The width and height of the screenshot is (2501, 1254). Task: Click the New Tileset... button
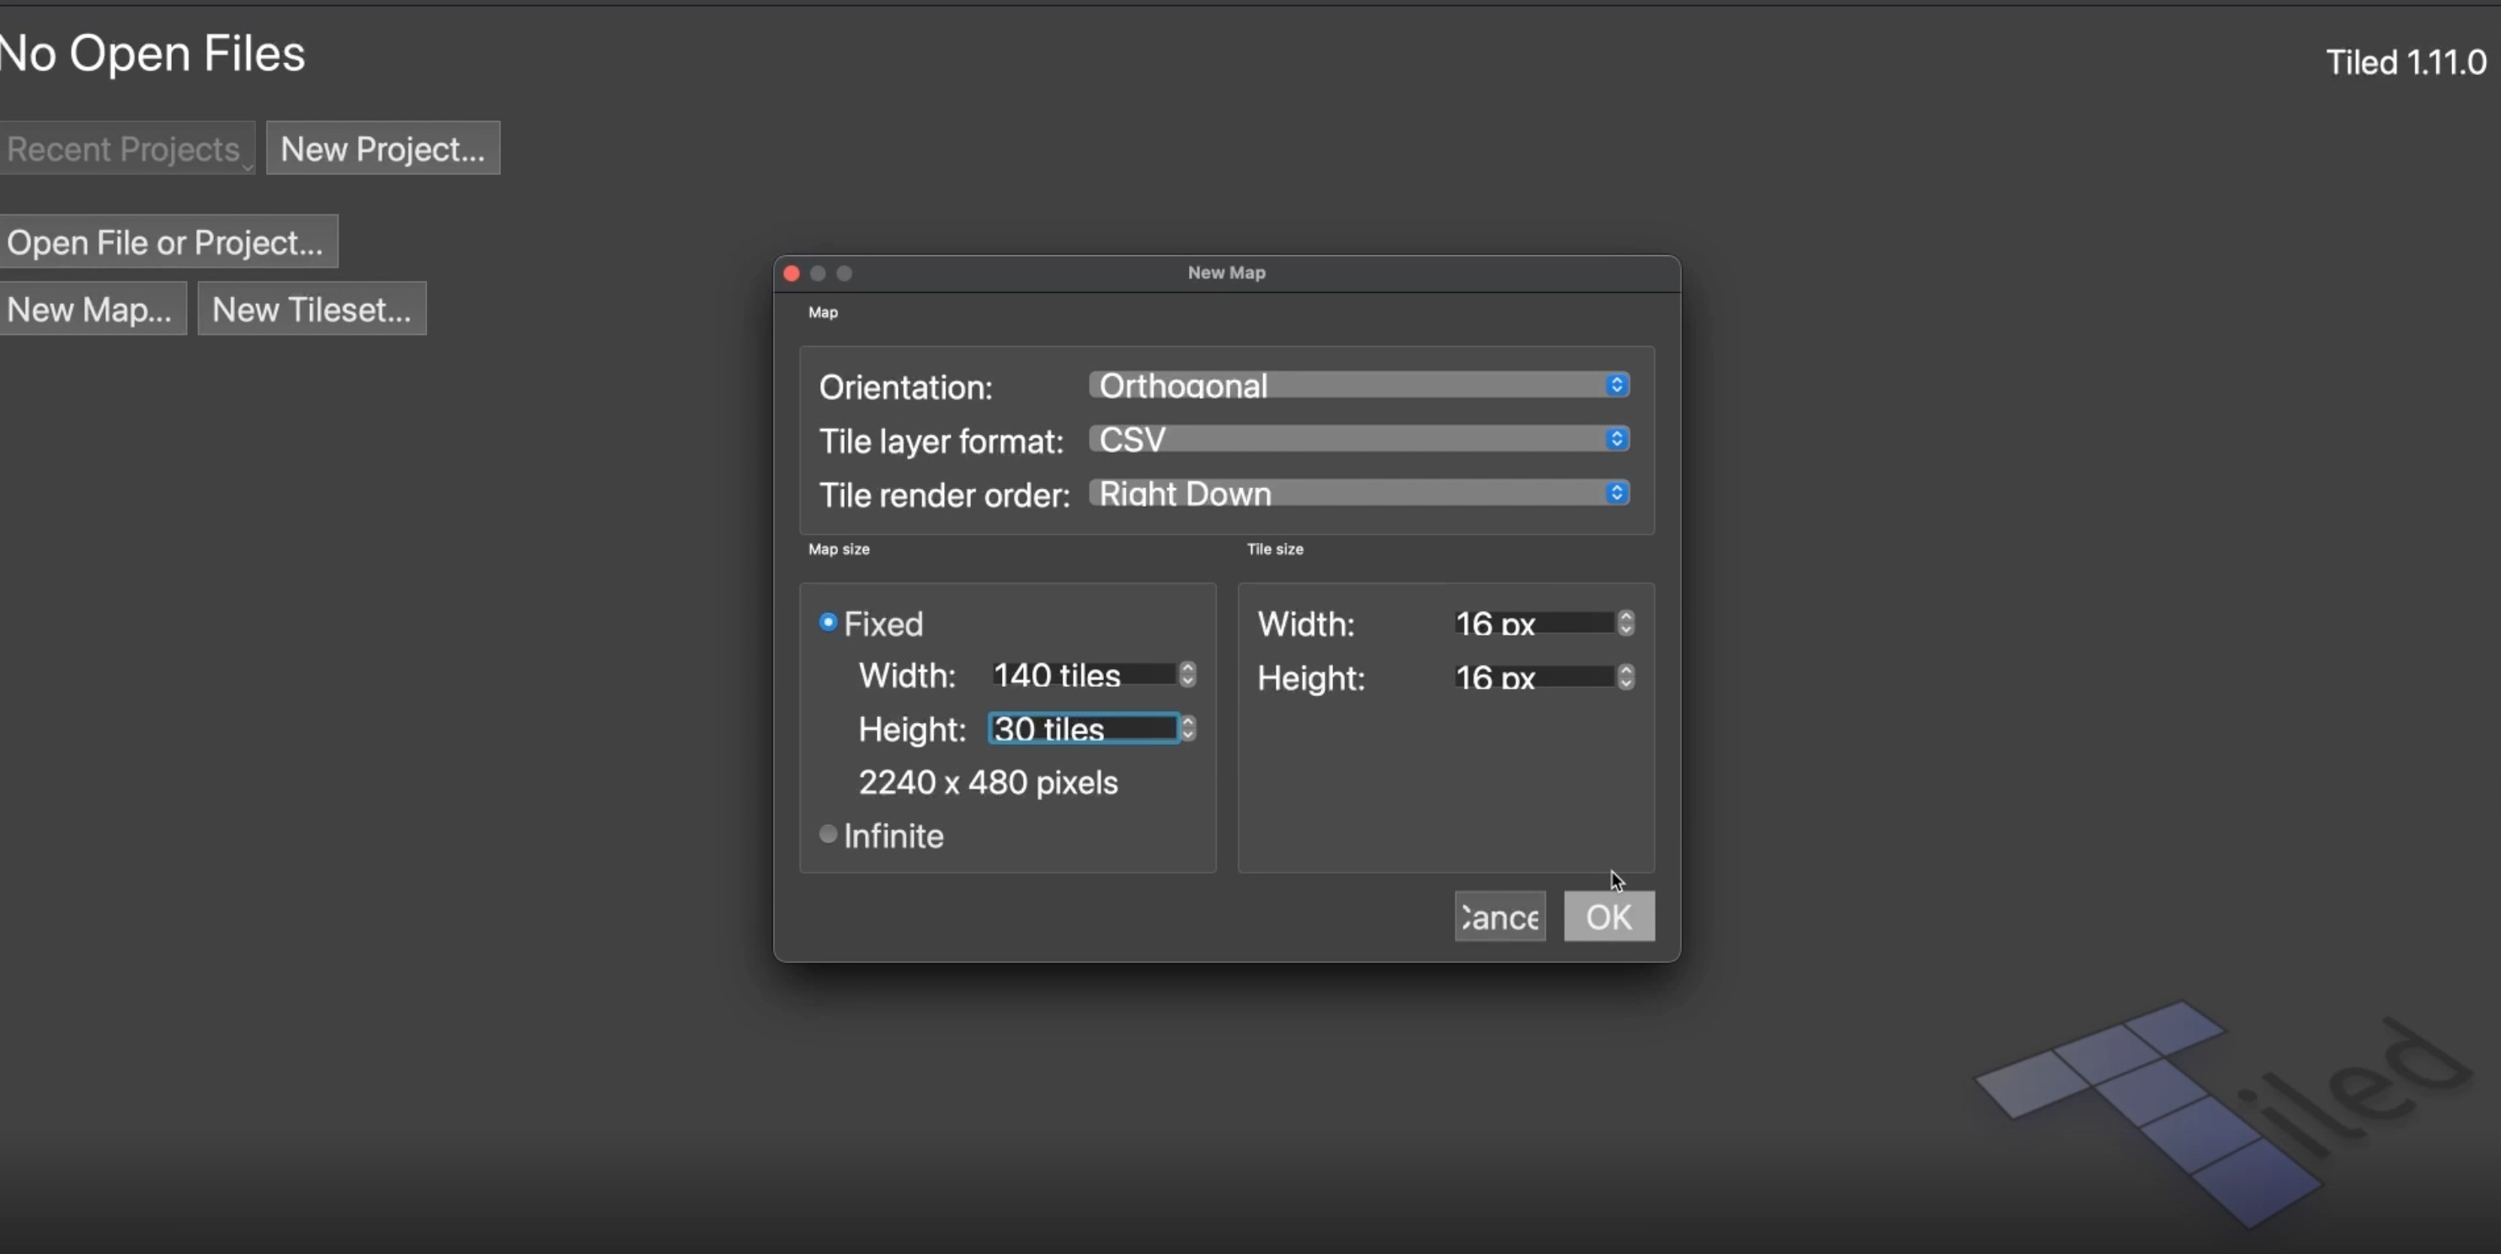pos(312,310)
